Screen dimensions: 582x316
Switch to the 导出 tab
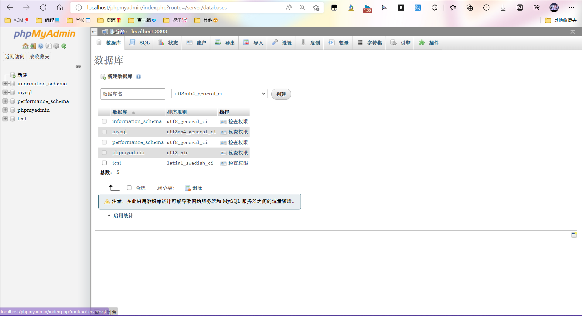click(x=225, y=43)
